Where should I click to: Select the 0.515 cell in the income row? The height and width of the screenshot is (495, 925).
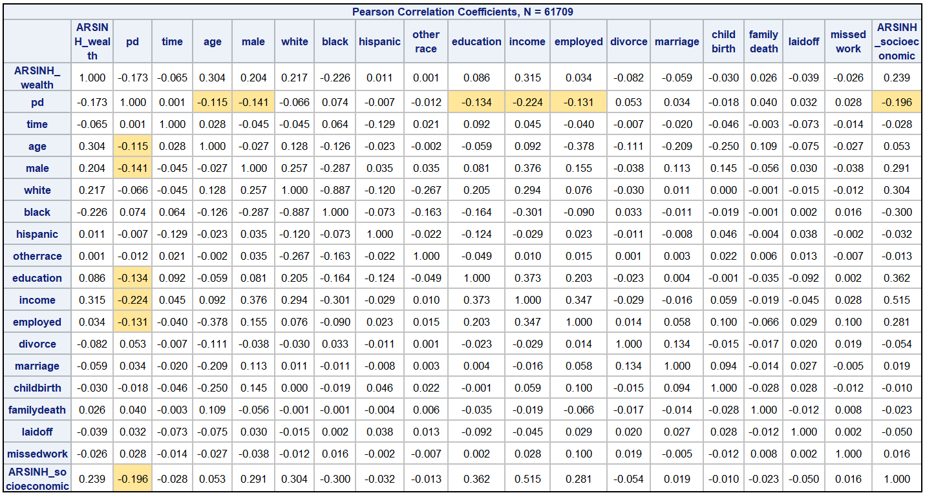[897, 300]
